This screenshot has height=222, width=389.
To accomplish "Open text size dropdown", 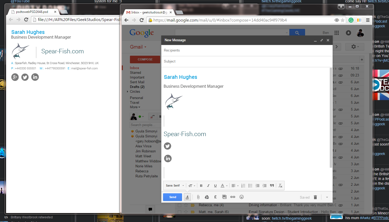I will point(192,186).
